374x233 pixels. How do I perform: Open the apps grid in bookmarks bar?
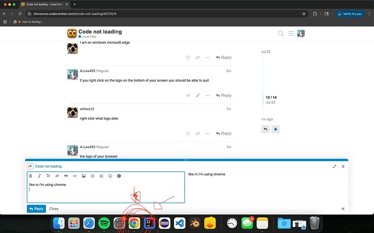tap(5, 22)
